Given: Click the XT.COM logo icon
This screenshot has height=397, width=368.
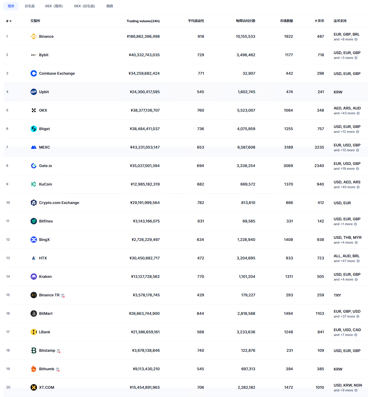Looking at the screenshot, I should (34, 387).
